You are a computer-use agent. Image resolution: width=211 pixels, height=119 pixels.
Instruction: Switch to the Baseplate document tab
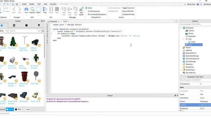point(53,21)
